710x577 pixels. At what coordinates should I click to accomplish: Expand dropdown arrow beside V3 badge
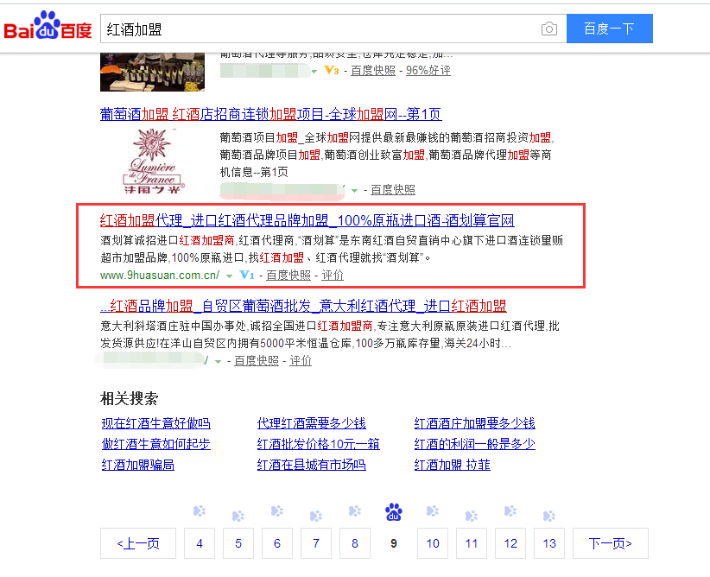coord(314,72)
